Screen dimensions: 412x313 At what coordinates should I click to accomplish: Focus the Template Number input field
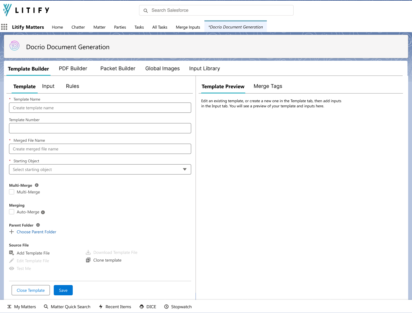100,128
